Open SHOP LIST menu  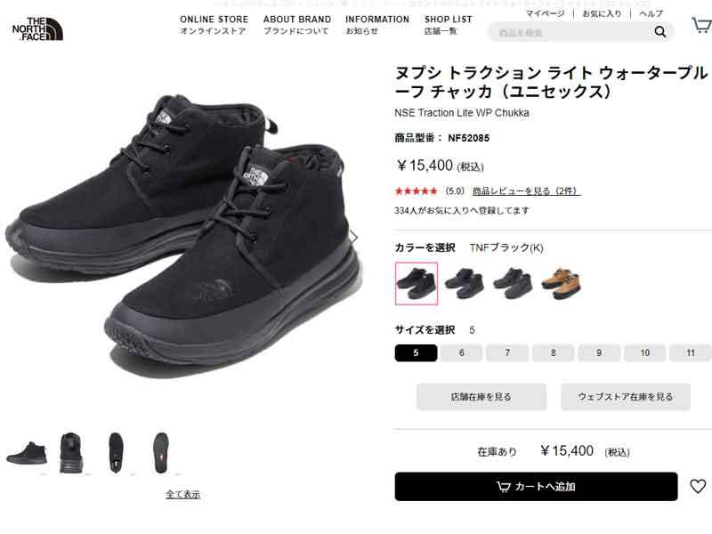click(x=448, y=25)
